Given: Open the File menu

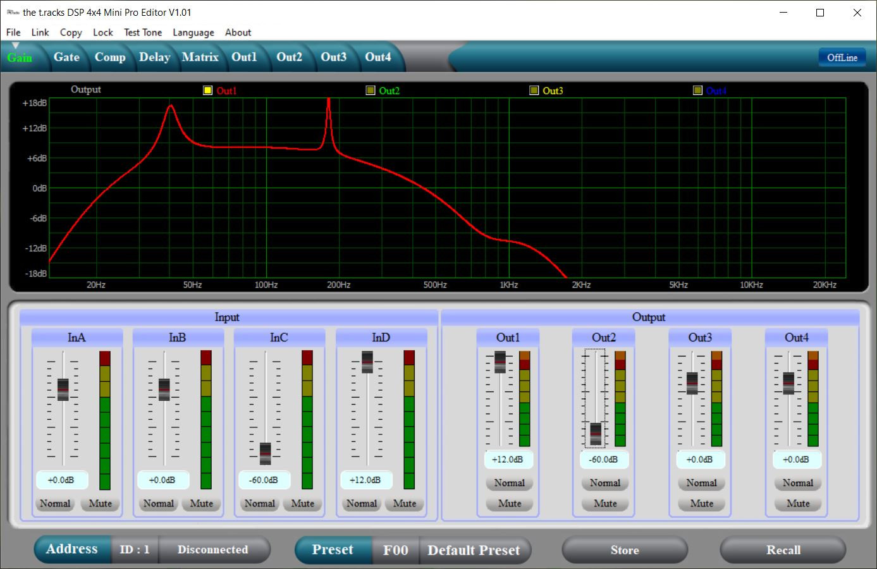Looking at the screenshot, I should (13, 32).
